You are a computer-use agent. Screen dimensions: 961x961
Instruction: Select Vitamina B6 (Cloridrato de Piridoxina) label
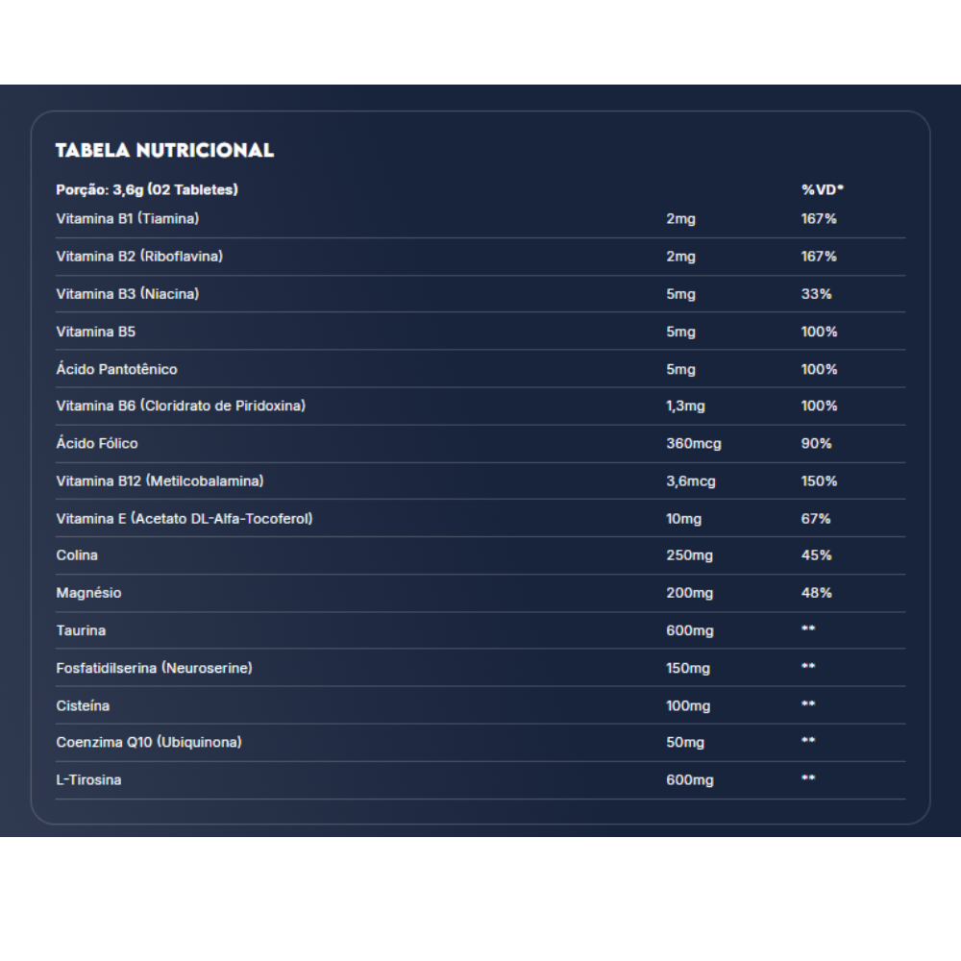[x=181, y=406]
